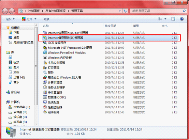The width and height of the screenshot is (189, 140).
Task: Click the navigation pane scrollbar thumb
Action: click(x=36, y=66)
